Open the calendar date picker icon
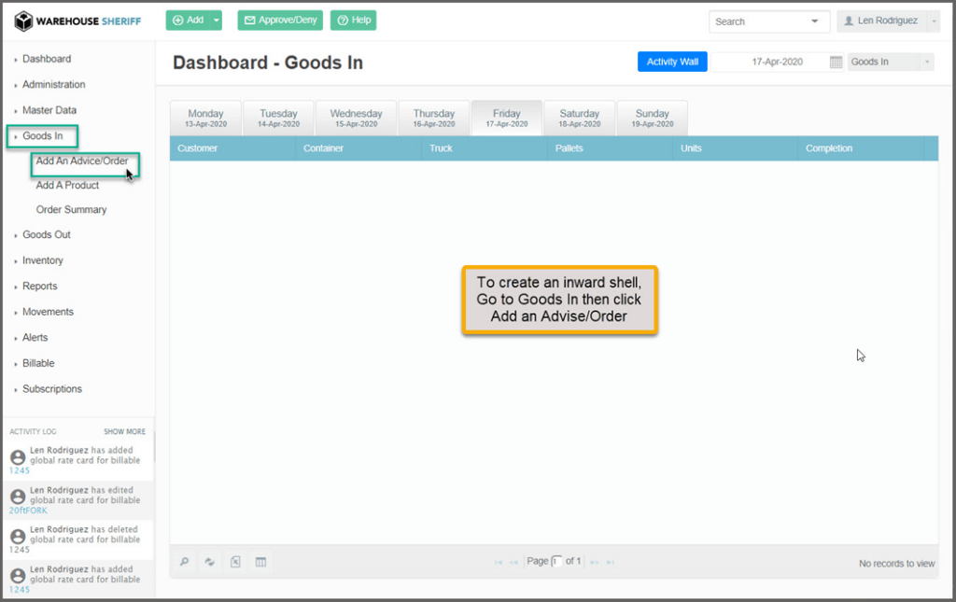Image resolution: width=956 pixels, height=602 pixels. coord(836,62)
